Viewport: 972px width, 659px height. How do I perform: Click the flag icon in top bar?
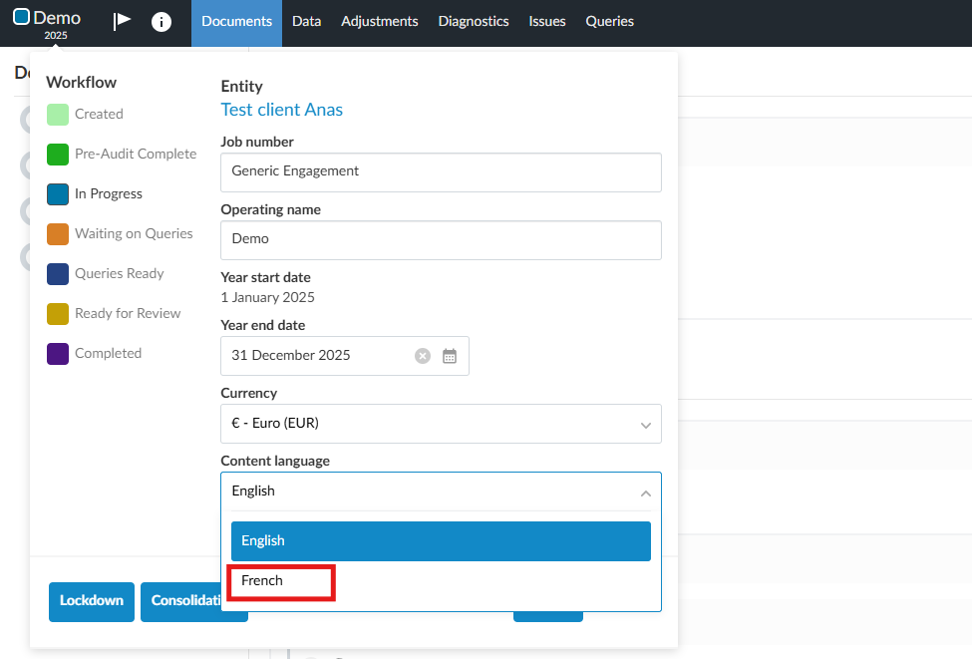[122, 21]
